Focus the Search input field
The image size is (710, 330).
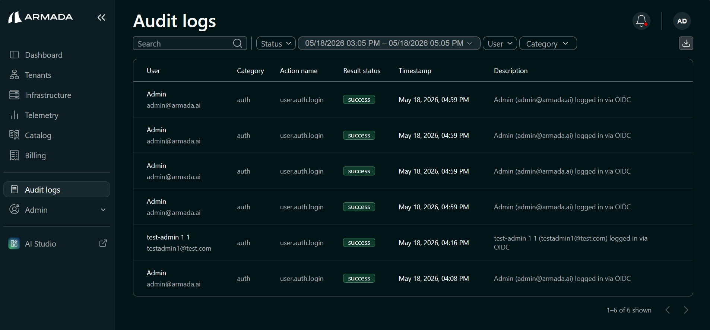[190, 43]
